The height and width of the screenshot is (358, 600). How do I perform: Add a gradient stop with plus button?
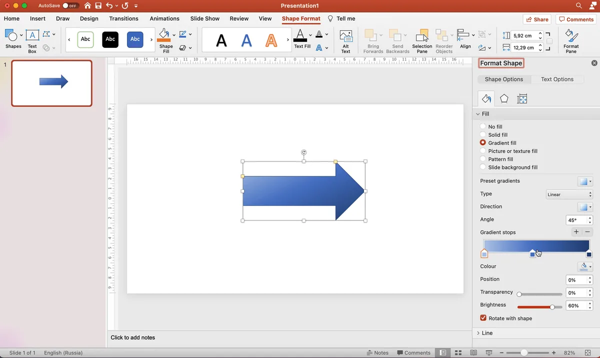coord(576,232)
